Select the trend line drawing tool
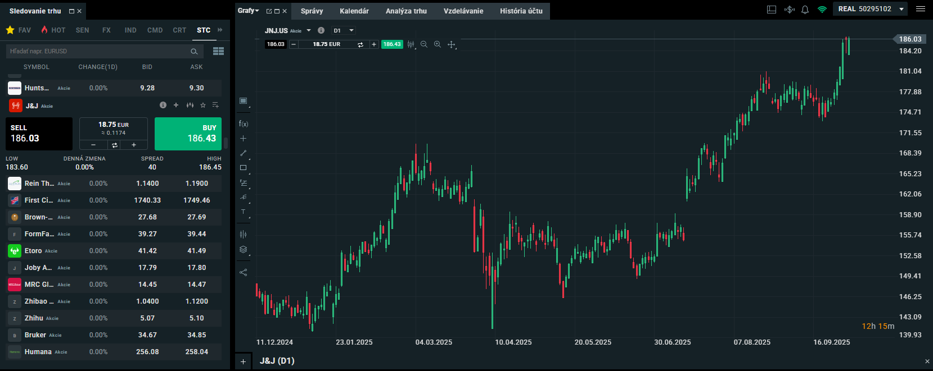The image size is (933, 371). [x=244, y=153]
